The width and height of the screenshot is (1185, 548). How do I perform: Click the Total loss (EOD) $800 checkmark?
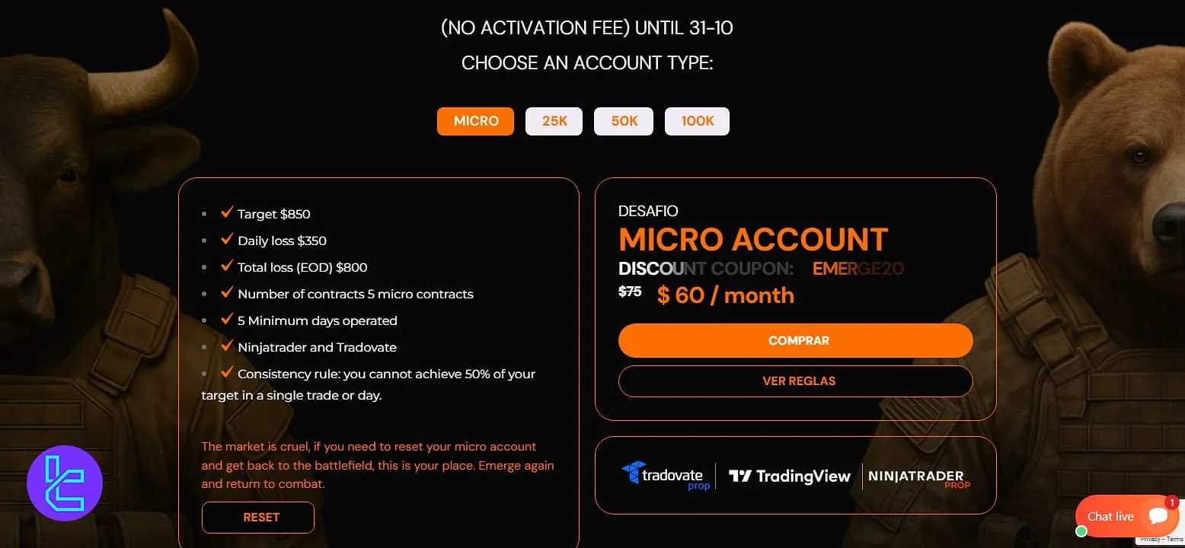click(x=226, y=266)
